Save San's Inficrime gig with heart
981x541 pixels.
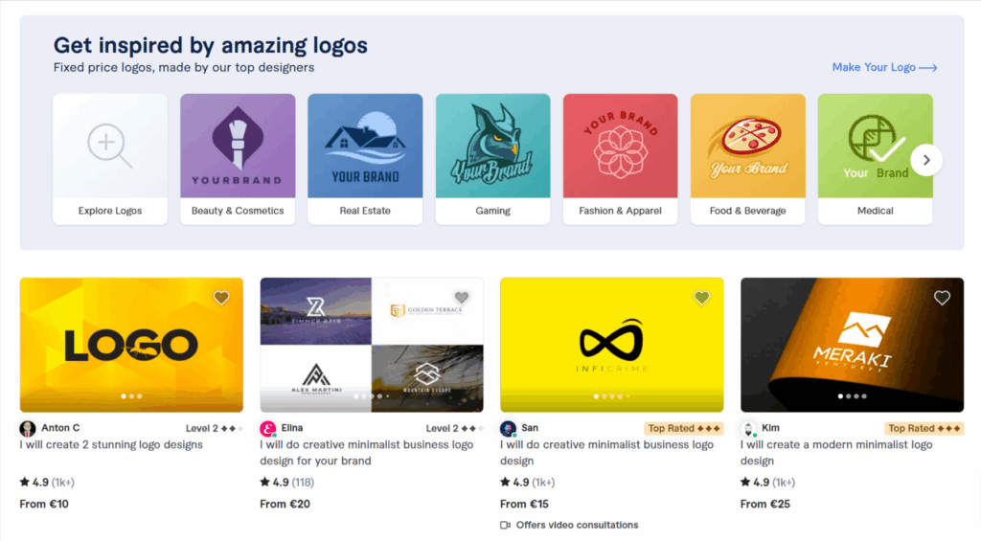(702, 298)
